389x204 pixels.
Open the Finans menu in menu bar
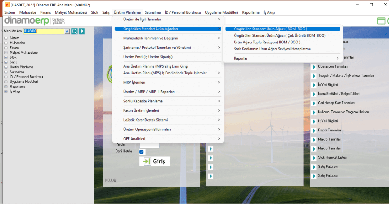point(46,12)
